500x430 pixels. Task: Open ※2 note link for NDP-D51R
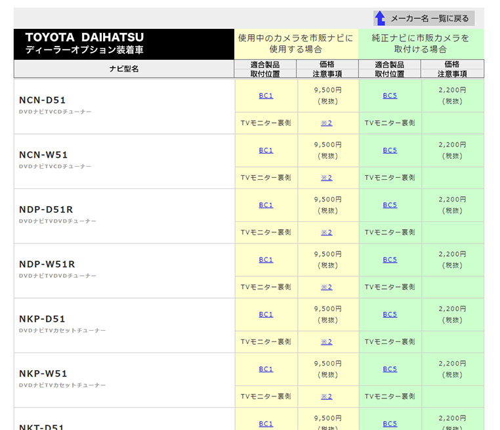[x=327, y=232]
